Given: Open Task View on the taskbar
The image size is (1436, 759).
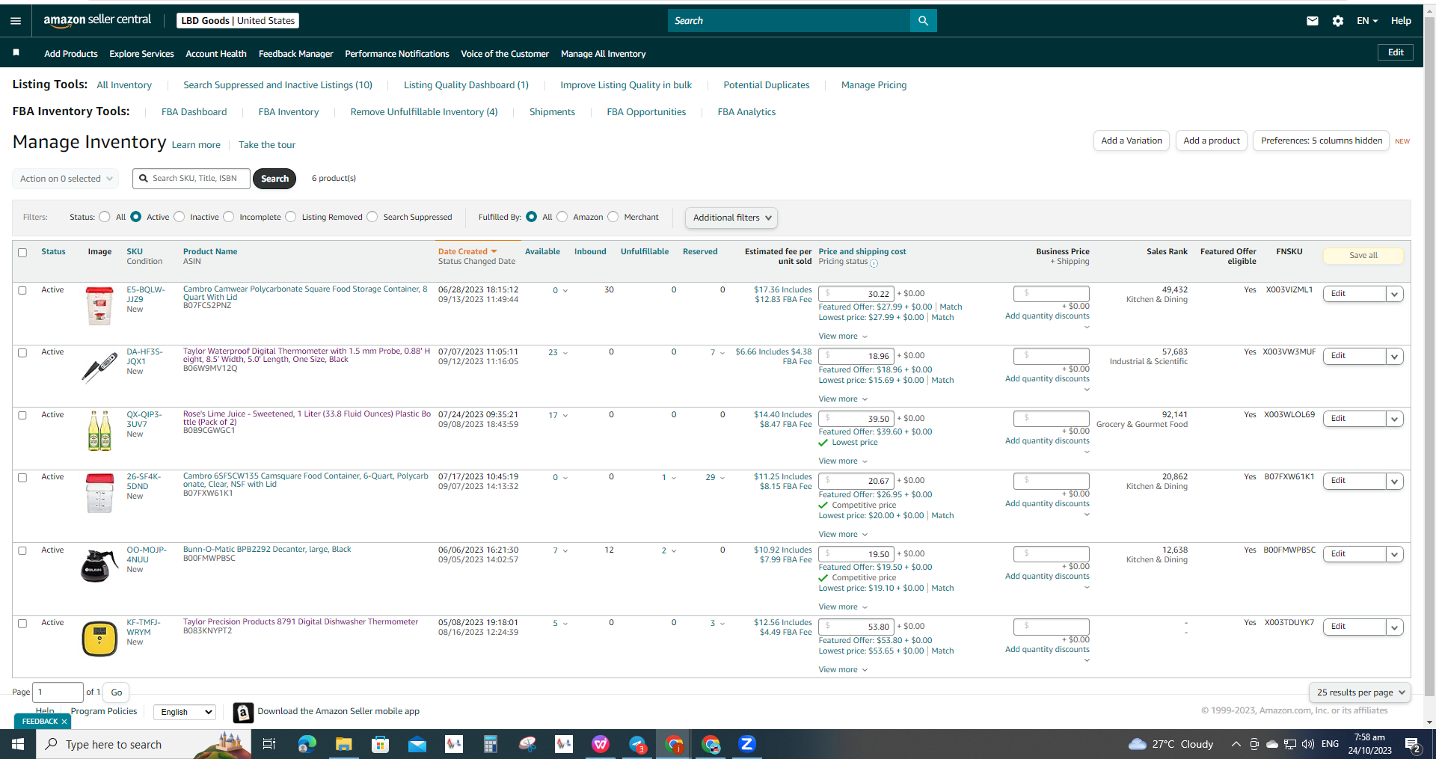Looking at the screenshot, I should point(269,744).
